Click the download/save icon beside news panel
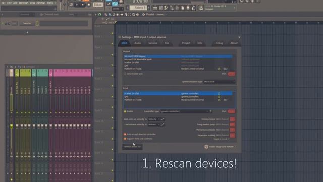Image resolution: width=323 pixels, height=182 pixels. pos(201,8)
